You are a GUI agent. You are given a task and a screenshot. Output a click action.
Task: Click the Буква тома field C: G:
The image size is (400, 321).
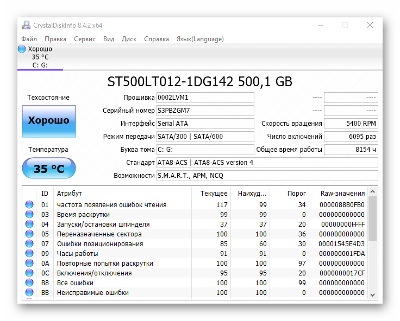pos(205,150)
